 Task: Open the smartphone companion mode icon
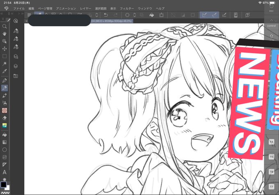(236, 15)
